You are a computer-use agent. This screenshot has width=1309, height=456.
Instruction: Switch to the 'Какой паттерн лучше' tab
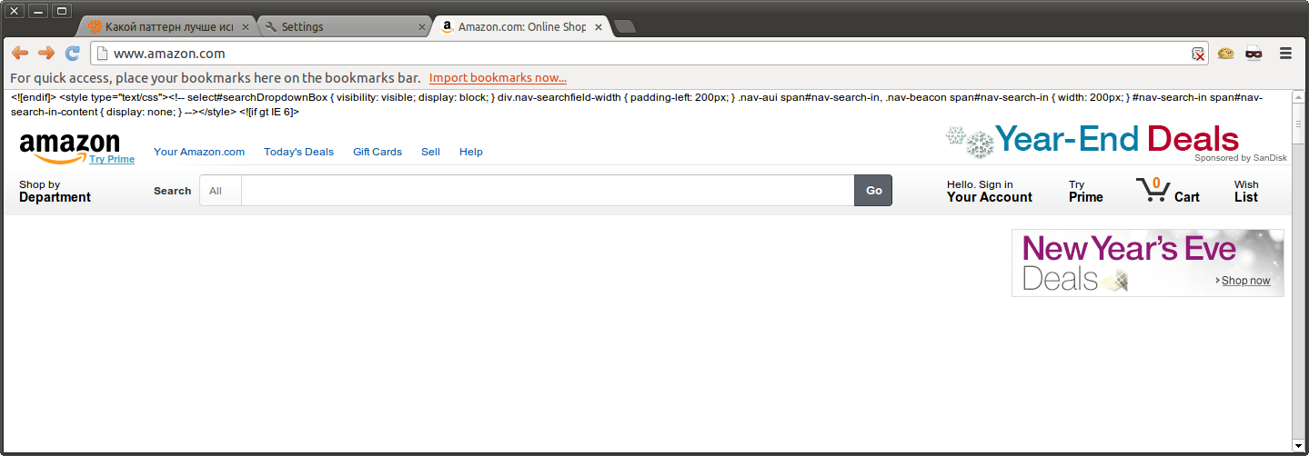[x=168, y=27]
